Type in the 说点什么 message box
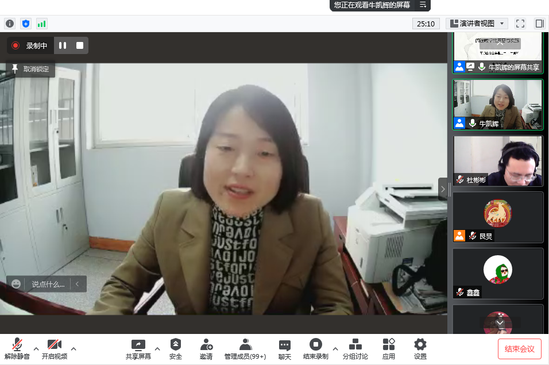 (x=48, y=284)
